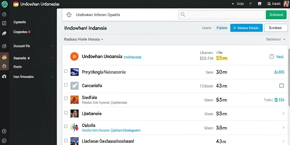The width and height of the screenshot is (290, 145).
Task: Expand the Llaclanai Oaclasalnsslaanl row chevron
Action: tap(283, 141)
